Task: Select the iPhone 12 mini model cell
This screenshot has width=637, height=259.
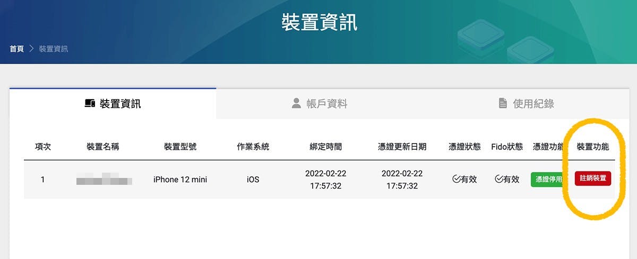Action: 180,180
